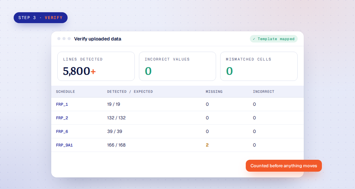Select the 166 / 168 cell

coord(116,145)
